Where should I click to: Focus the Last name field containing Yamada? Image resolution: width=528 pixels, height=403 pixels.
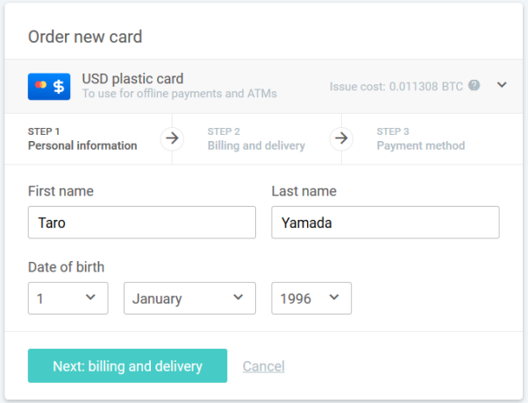tap(385, 223)
